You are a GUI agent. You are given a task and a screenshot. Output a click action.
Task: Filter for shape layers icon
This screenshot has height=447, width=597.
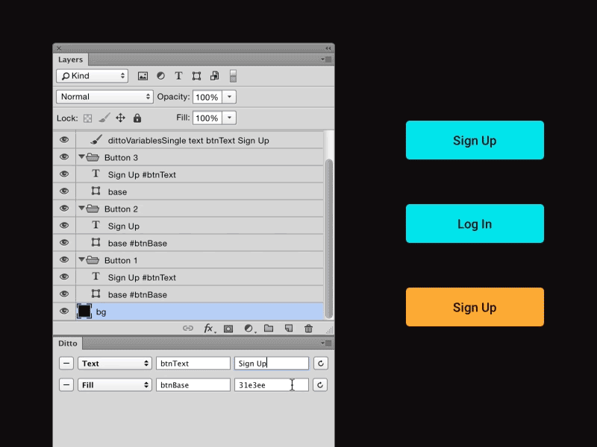(x=196, y=76)
